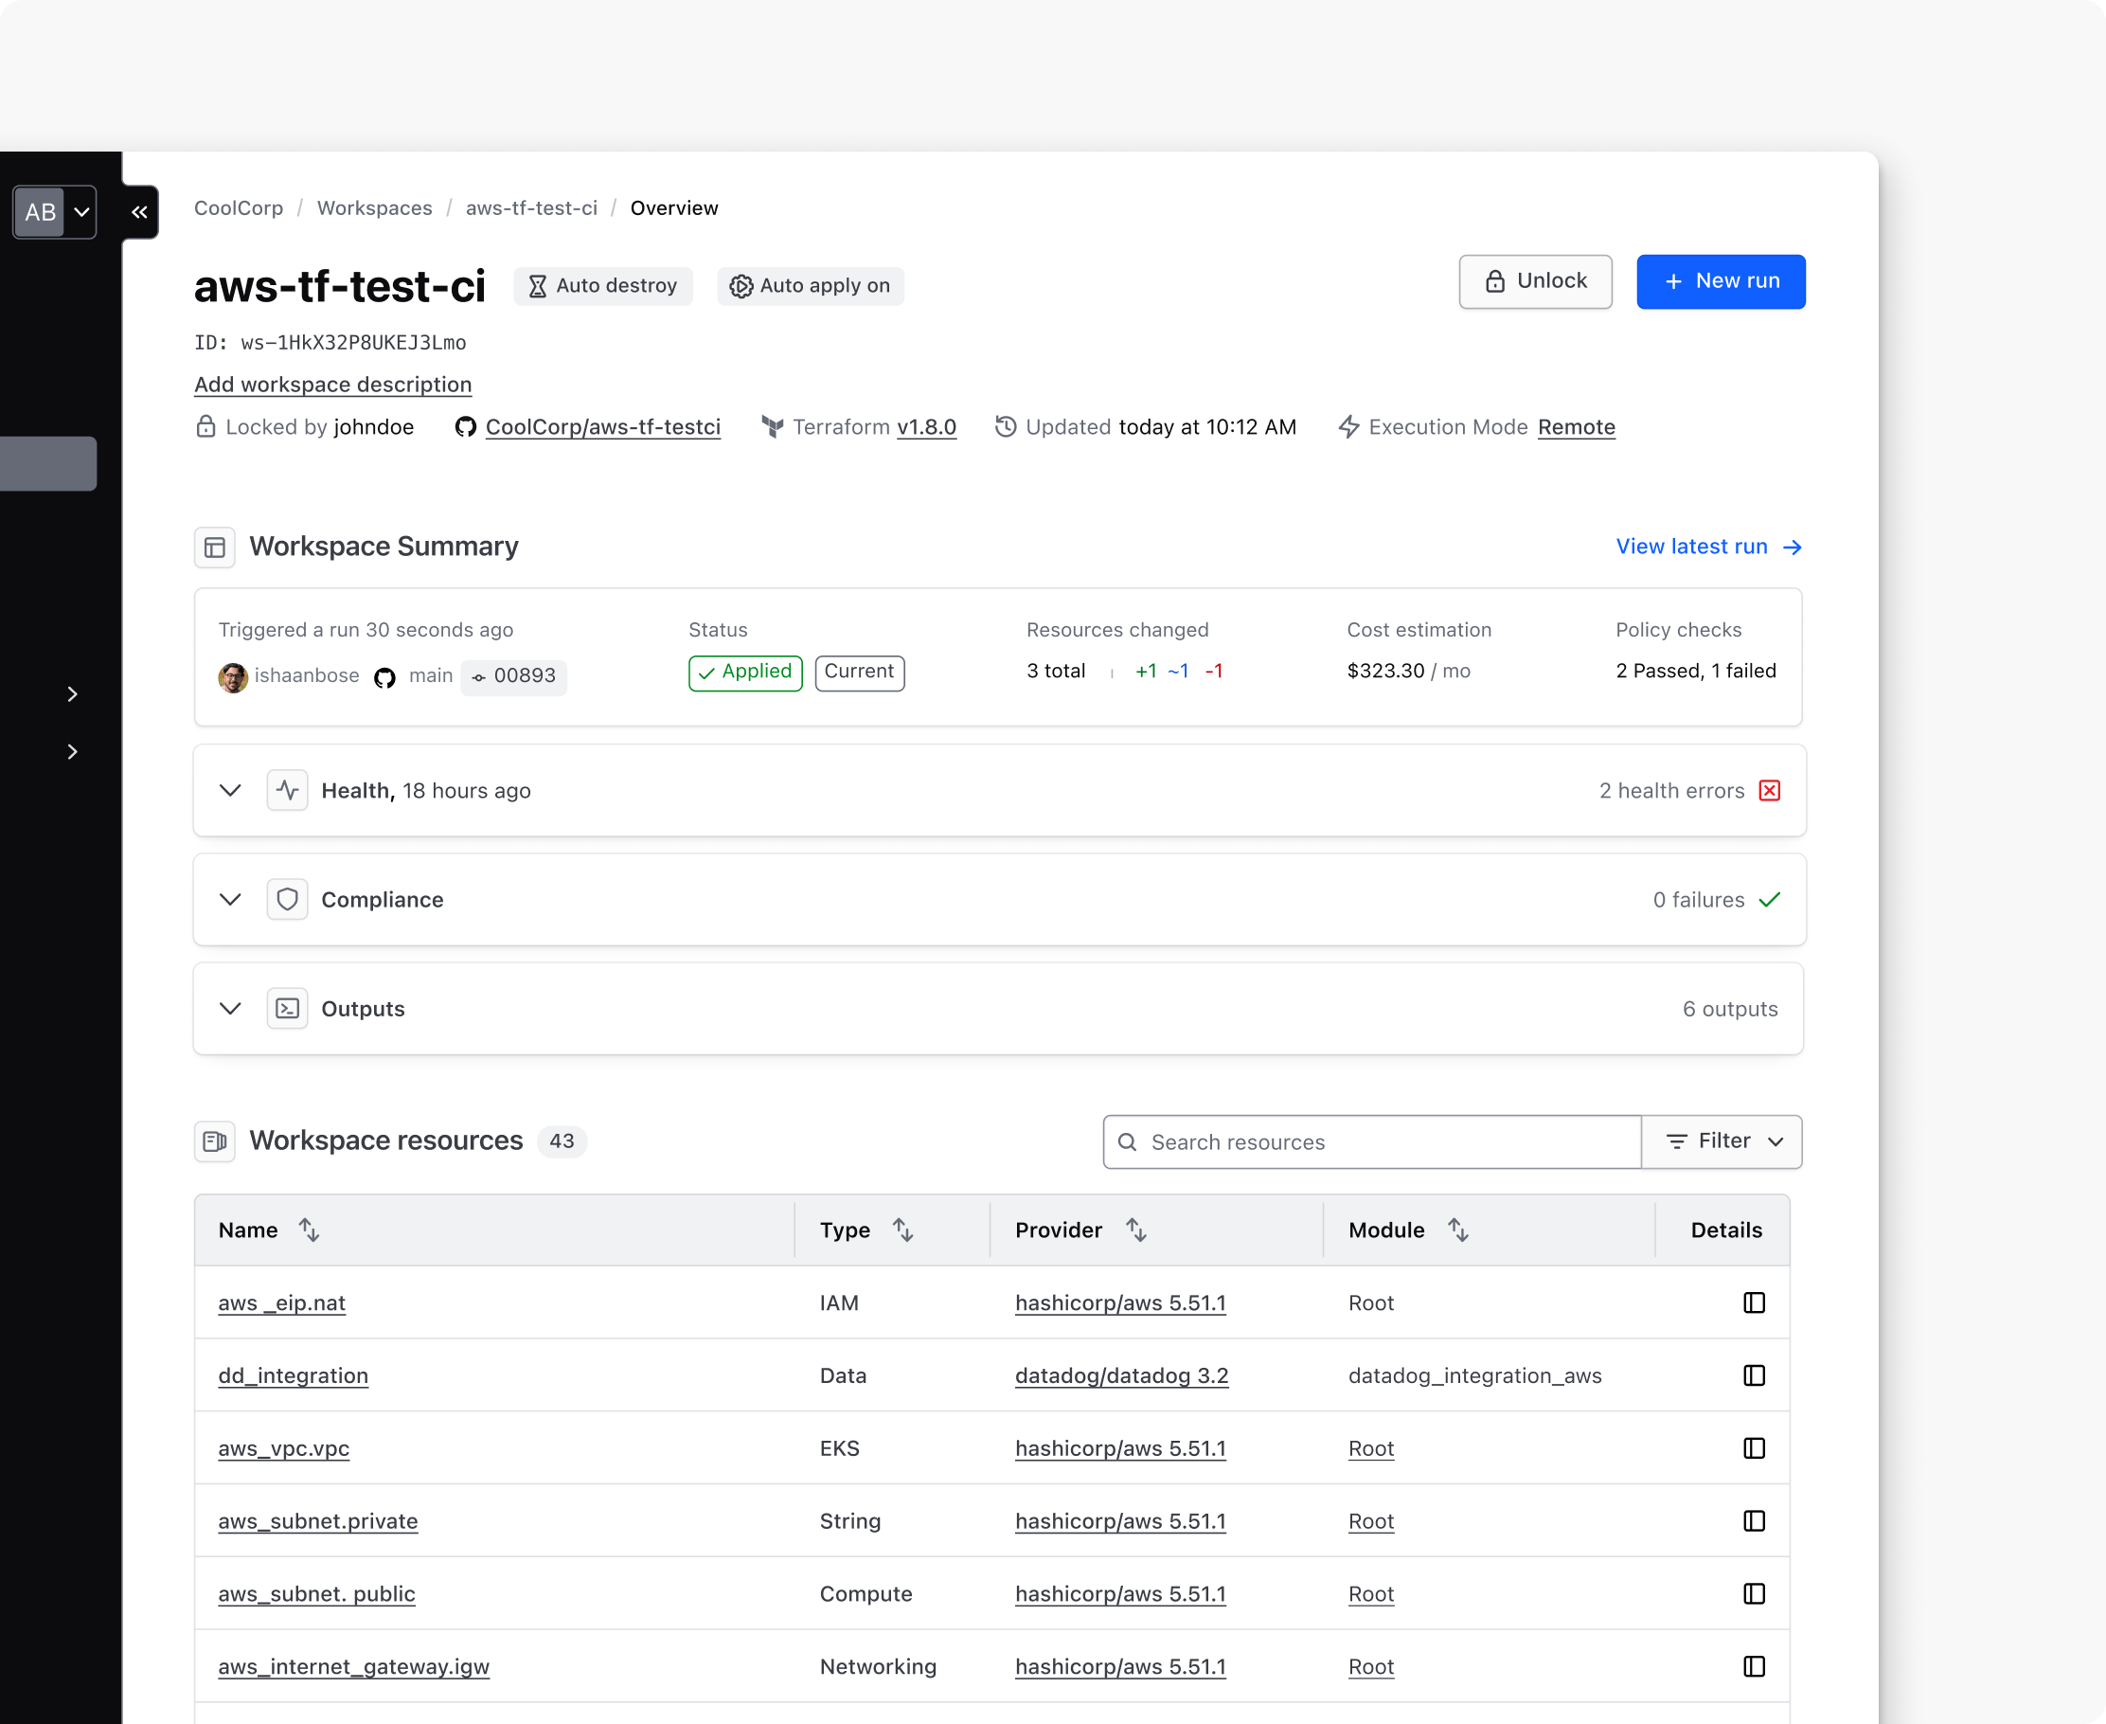Click the red 2 health errors icon

click(1770, 789)
